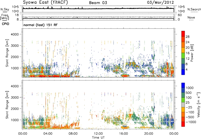Image resolution: width=201 pixels, height=139 pixels.
Task: Click the '1000' tick of velocity colorbar
Action: click(x=190, y=88)
